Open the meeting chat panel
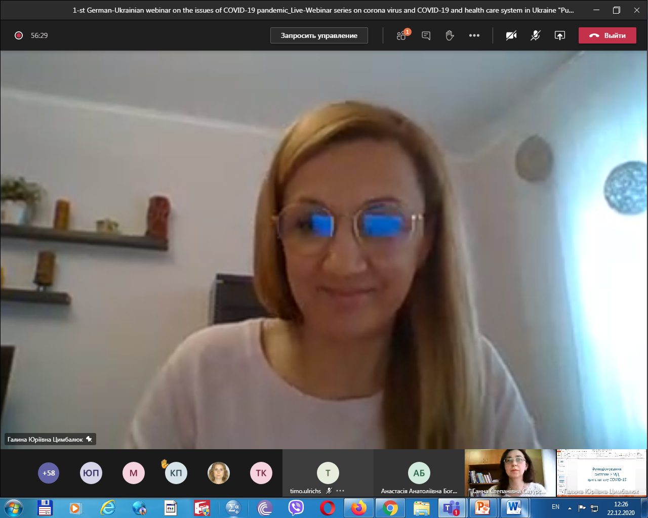 (x=426, y=35)
